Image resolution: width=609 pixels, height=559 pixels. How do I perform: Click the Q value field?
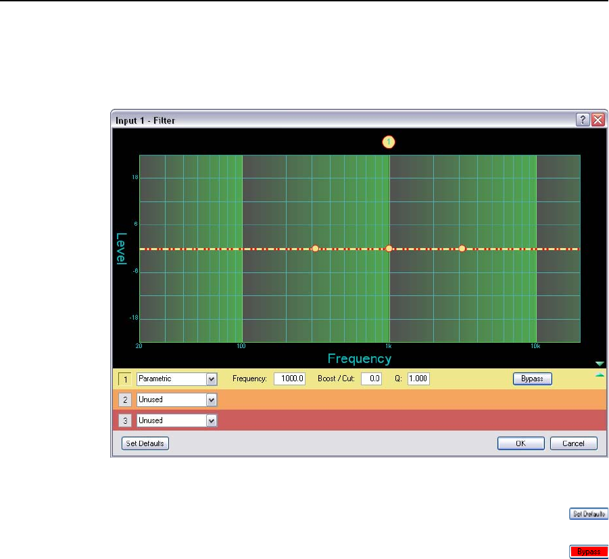point(418,379)
